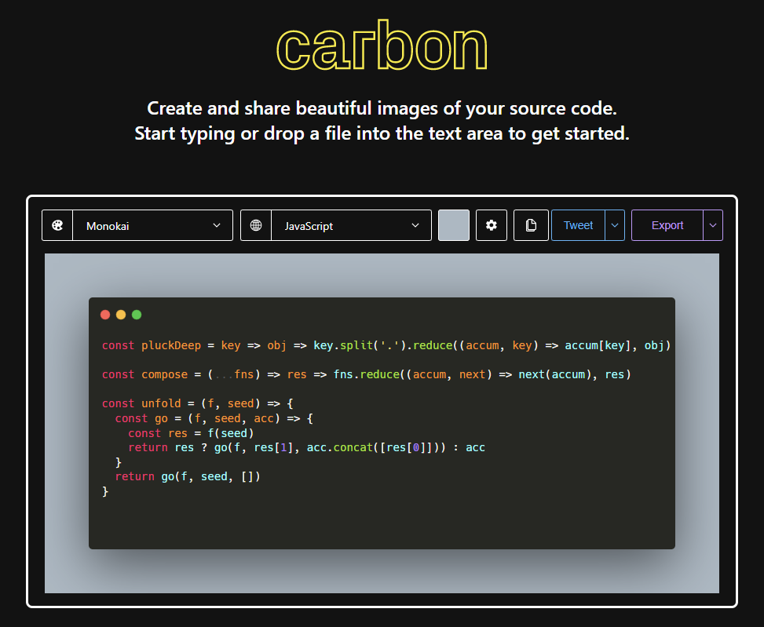Open the settings gear menu

tap(491, 225)
